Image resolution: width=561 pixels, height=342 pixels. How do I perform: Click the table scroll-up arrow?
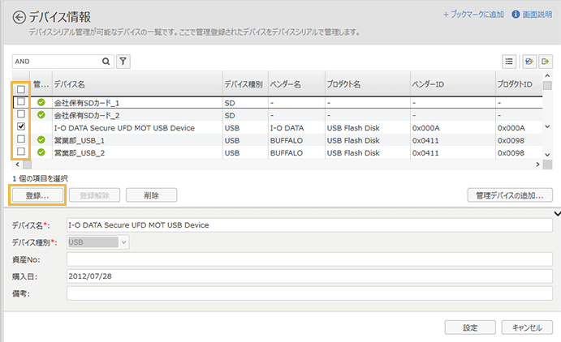click(x=547, y=75)
